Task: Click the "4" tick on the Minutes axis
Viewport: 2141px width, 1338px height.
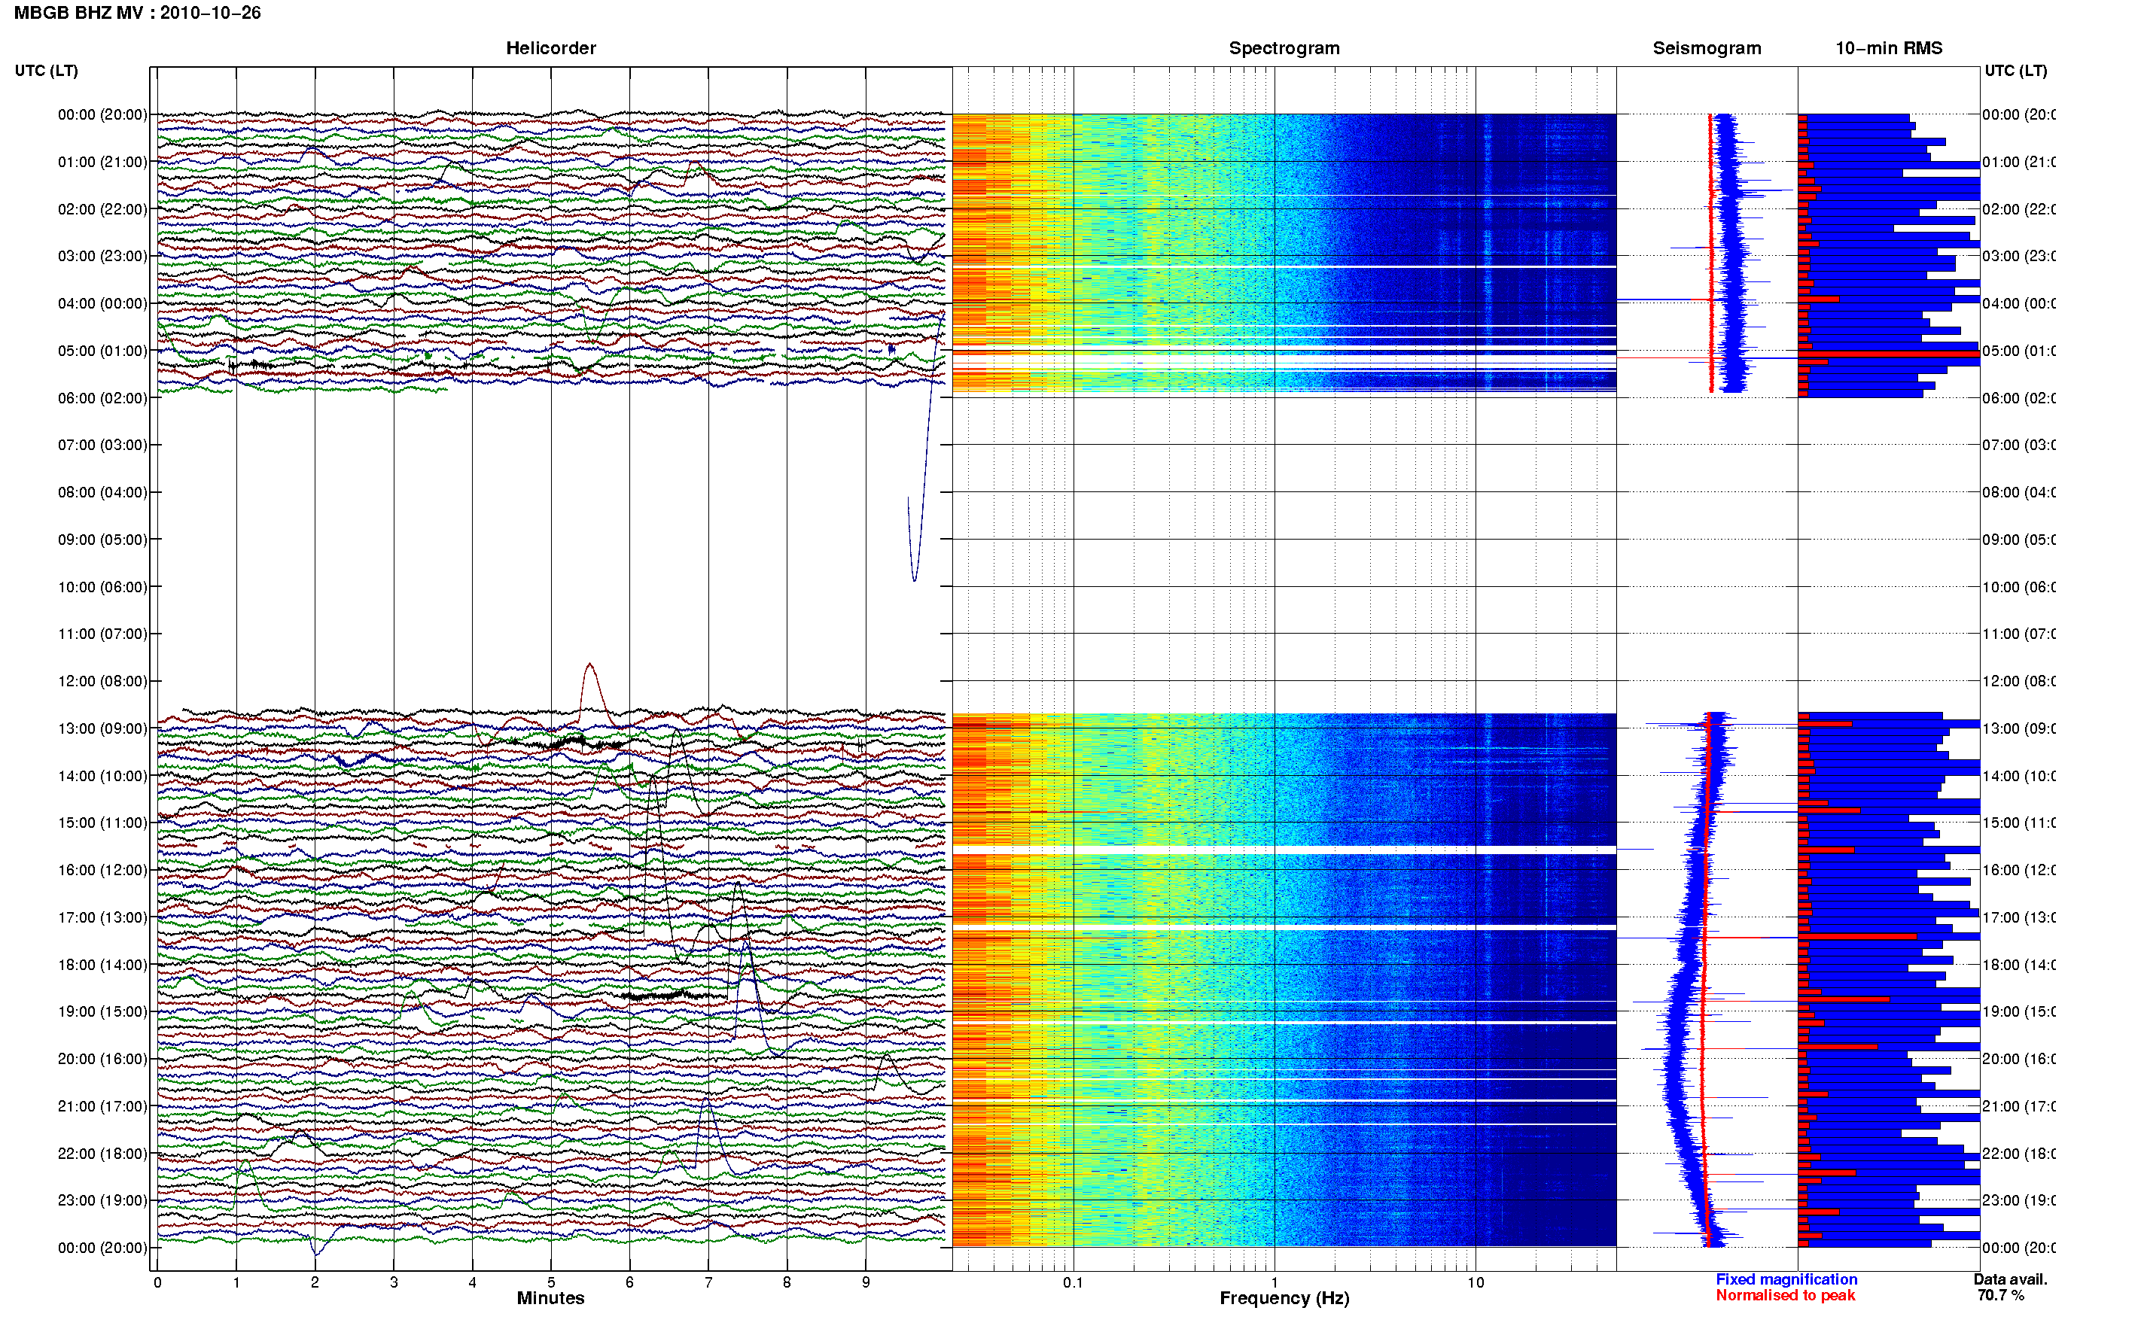Action: click(473, 1283)
